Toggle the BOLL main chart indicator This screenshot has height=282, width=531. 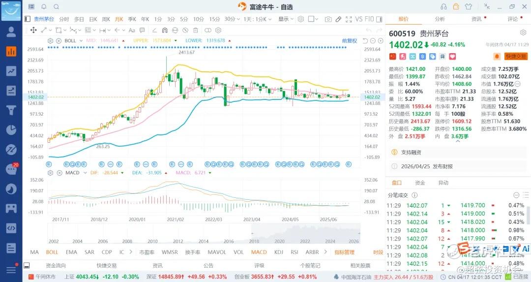coord(52,252)
